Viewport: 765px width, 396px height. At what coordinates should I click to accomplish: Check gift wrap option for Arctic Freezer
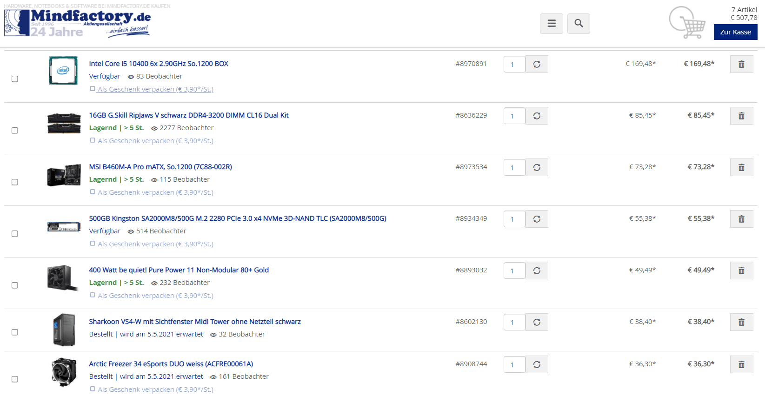93,389
